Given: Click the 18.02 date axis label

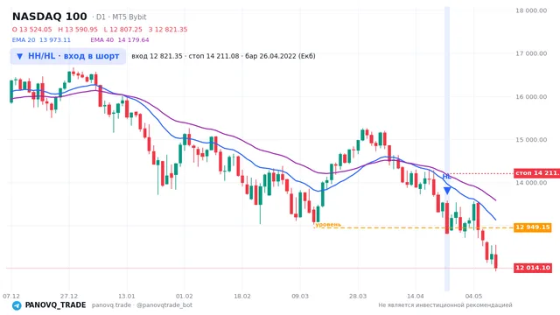Looking at the screenshot, I should click(242, 296).
